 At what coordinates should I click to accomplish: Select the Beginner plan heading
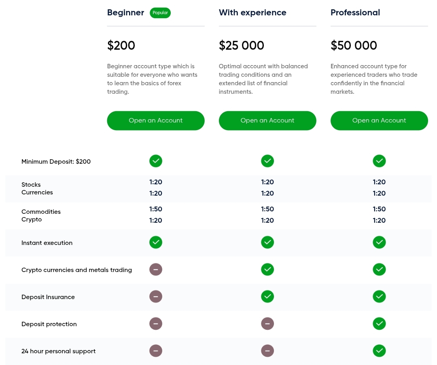click(126, 13)
